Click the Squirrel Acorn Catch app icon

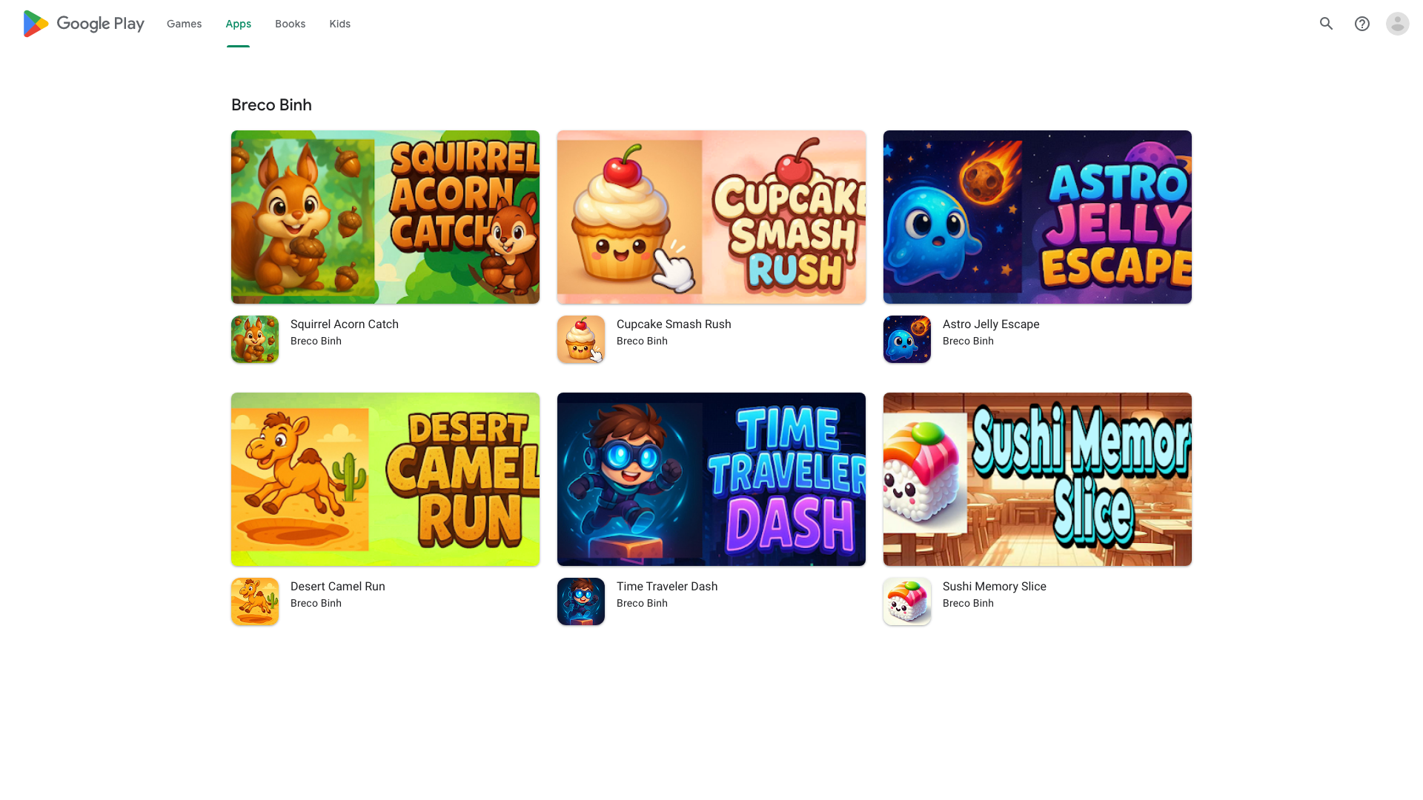click(255, 339)
